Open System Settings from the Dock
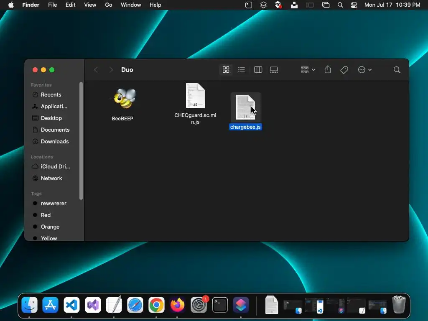The image size is (428, 321). tap(199, 305)
